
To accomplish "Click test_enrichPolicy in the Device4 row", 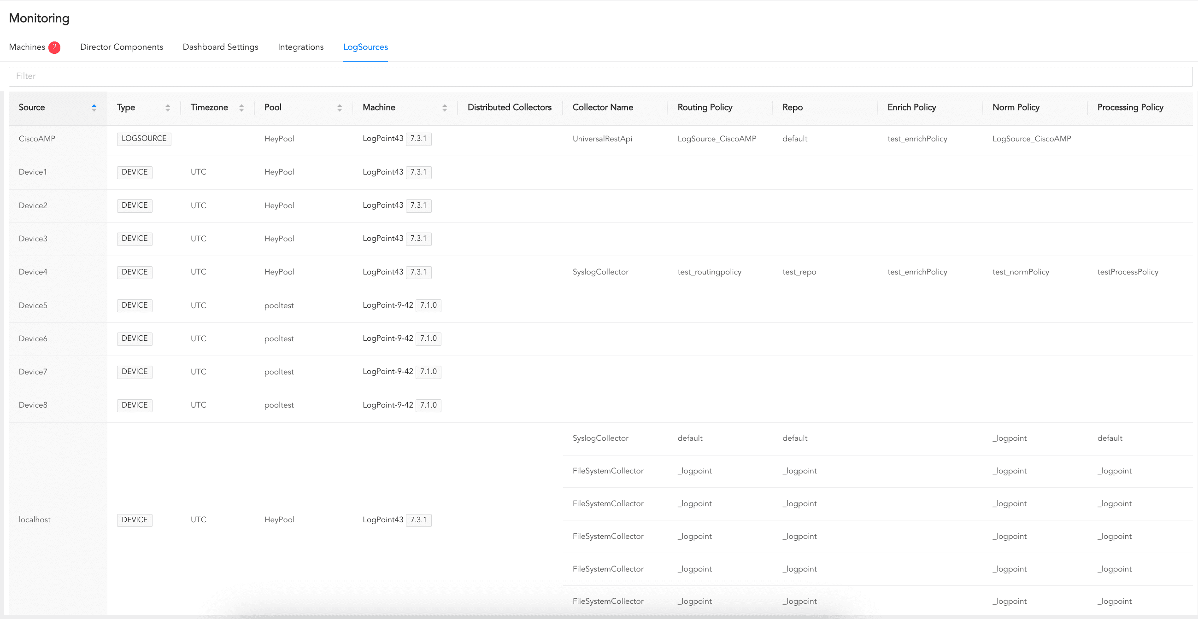I will pos(916,272).
